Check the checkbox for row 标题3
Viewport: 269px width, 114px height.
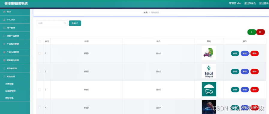[x=40, y=90]
